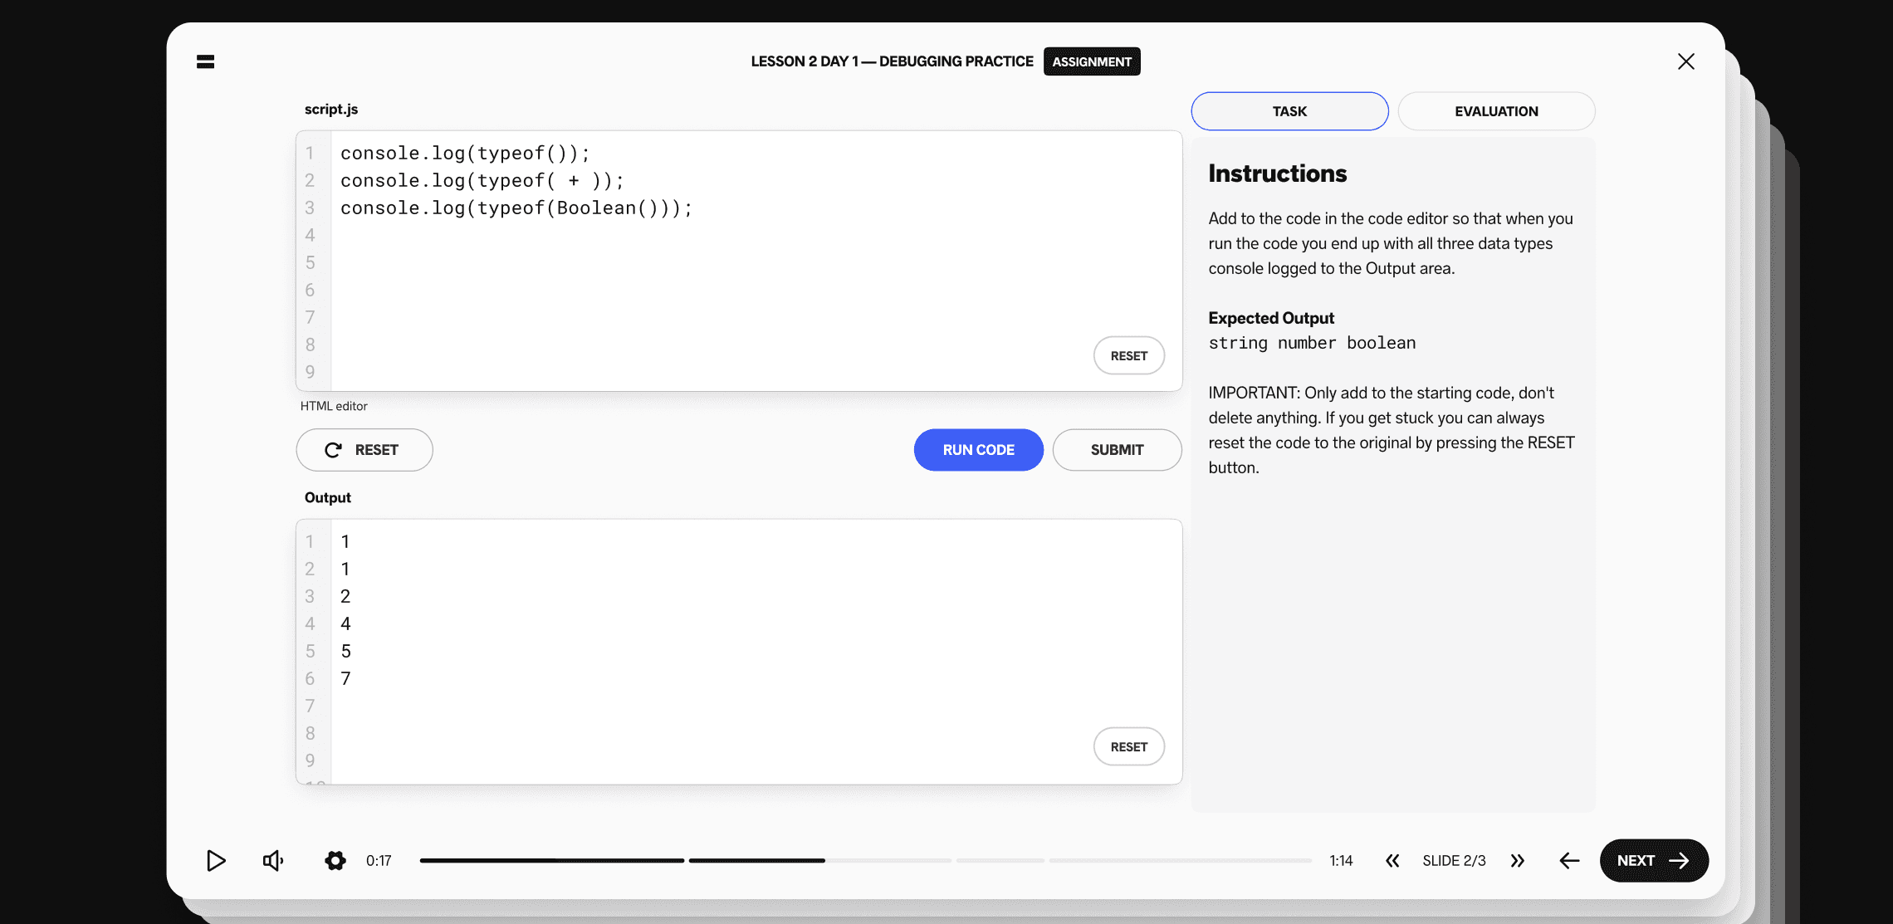Click the ASSIGNMENT badge label
This screenshot has height=924, width=1893.
coord(1091,61)
